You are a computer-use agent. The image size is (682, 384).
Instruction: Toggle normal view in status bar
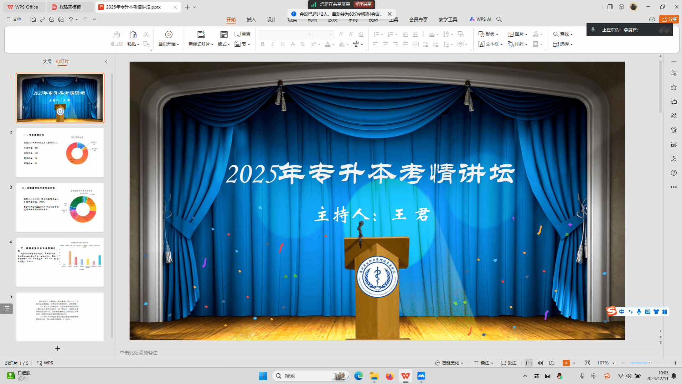[529, 363]
